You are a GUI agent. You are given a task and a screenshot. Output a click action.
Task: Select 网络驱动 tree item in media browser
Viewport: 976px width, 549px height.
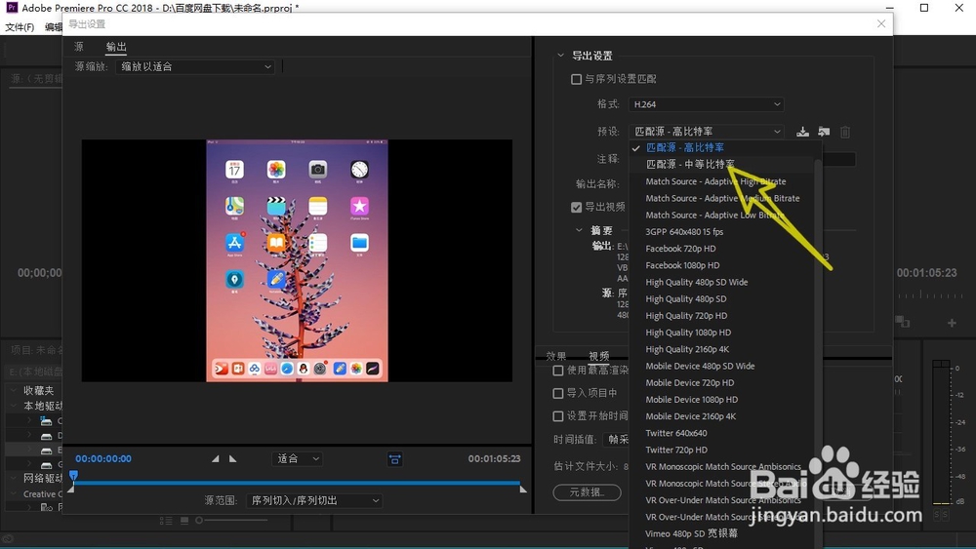click(43, 478)
